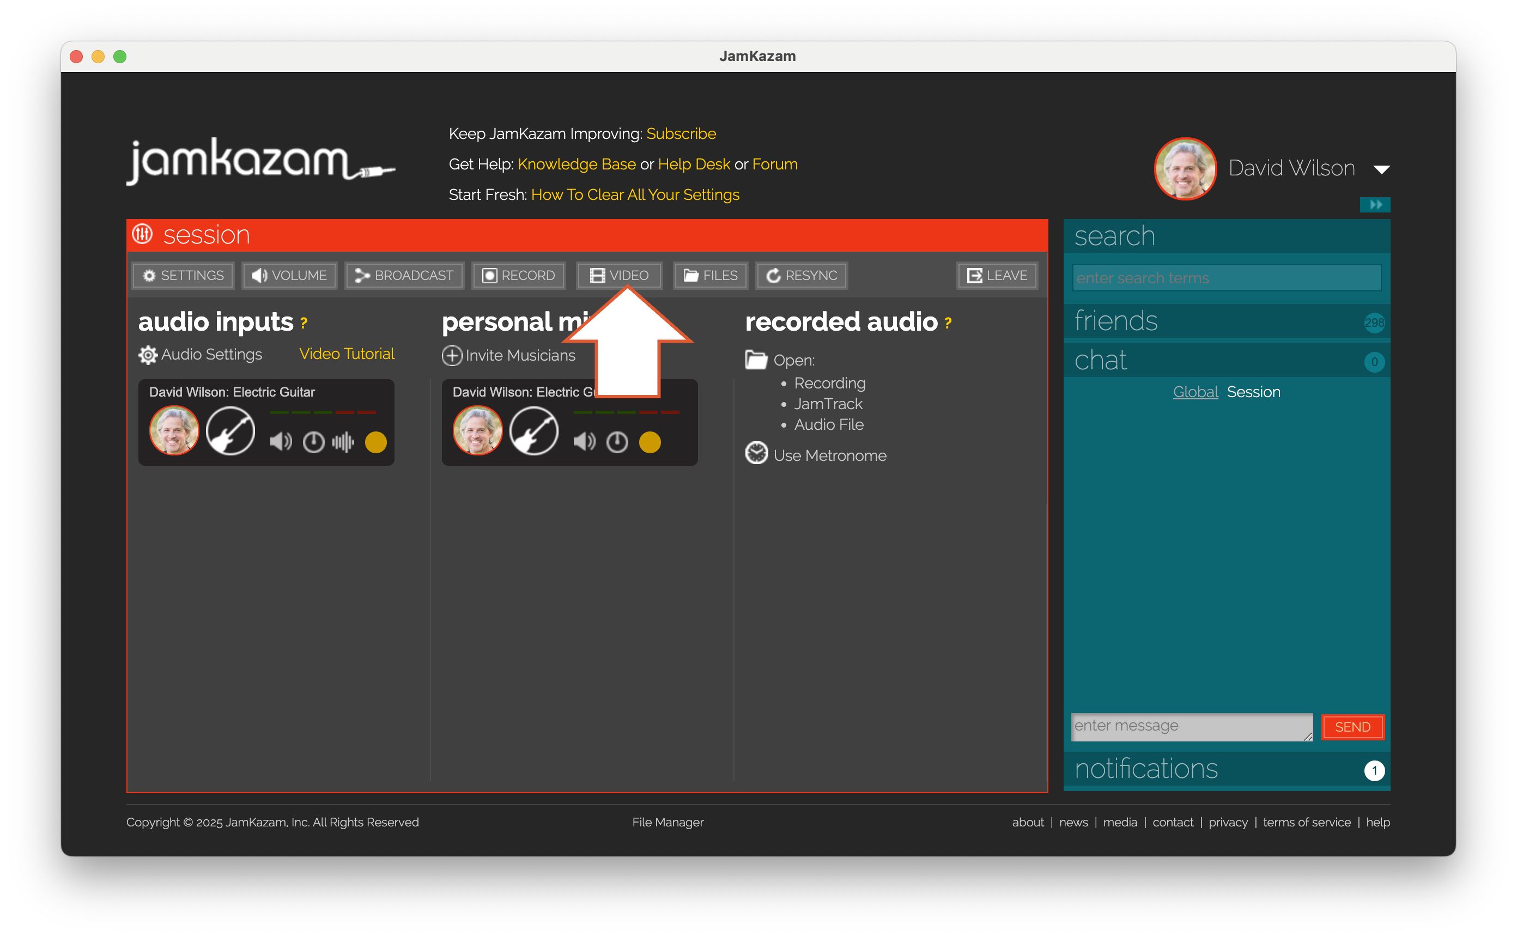1517x937 pixels.
Task: Click yellow status dot on audio inputs track
Action: click(375, 442)
